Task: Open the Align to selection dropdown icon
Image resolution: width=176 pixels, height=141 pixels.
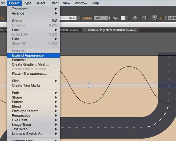Action: coord(145,18)
